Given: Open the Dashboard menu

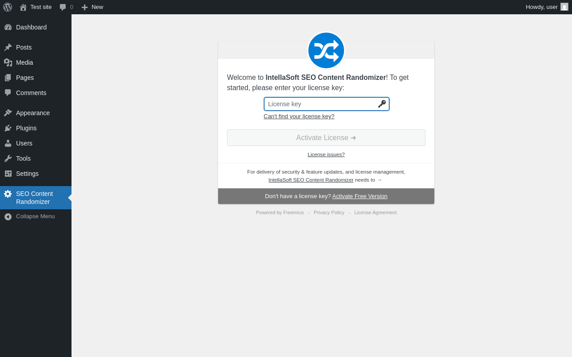Looking at the screenshot, I should (x=36, y=27).
